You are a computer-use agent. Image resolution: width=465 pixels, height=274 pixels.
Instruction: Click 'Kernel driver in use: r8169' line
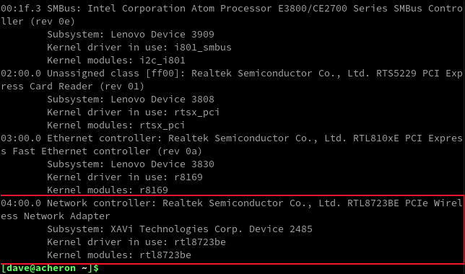(125, 177)
